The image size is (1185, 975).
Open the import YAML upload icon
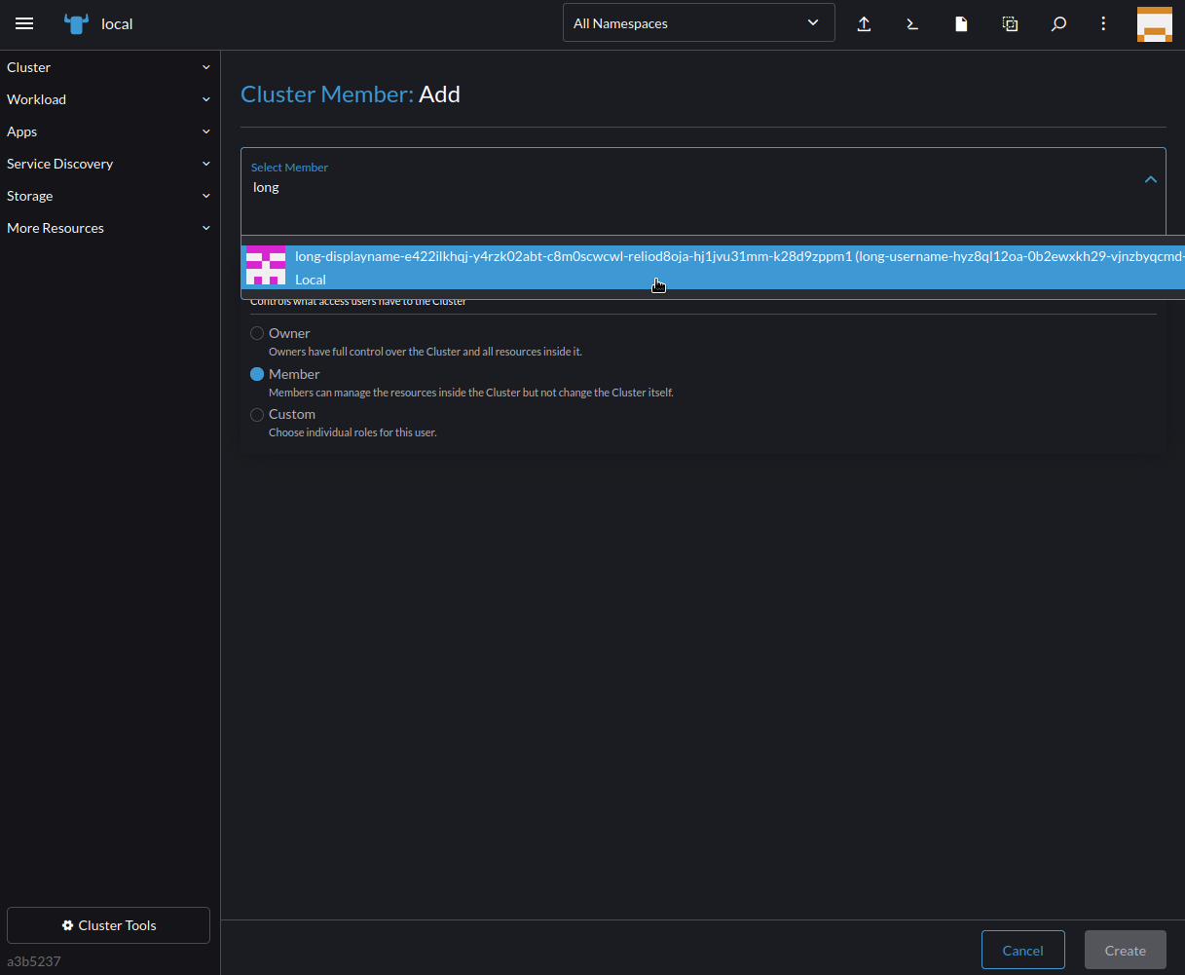864,23
